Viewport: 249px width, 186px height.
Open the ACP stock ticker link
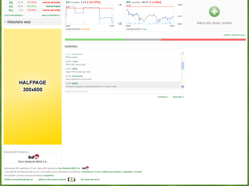point(11,6)
